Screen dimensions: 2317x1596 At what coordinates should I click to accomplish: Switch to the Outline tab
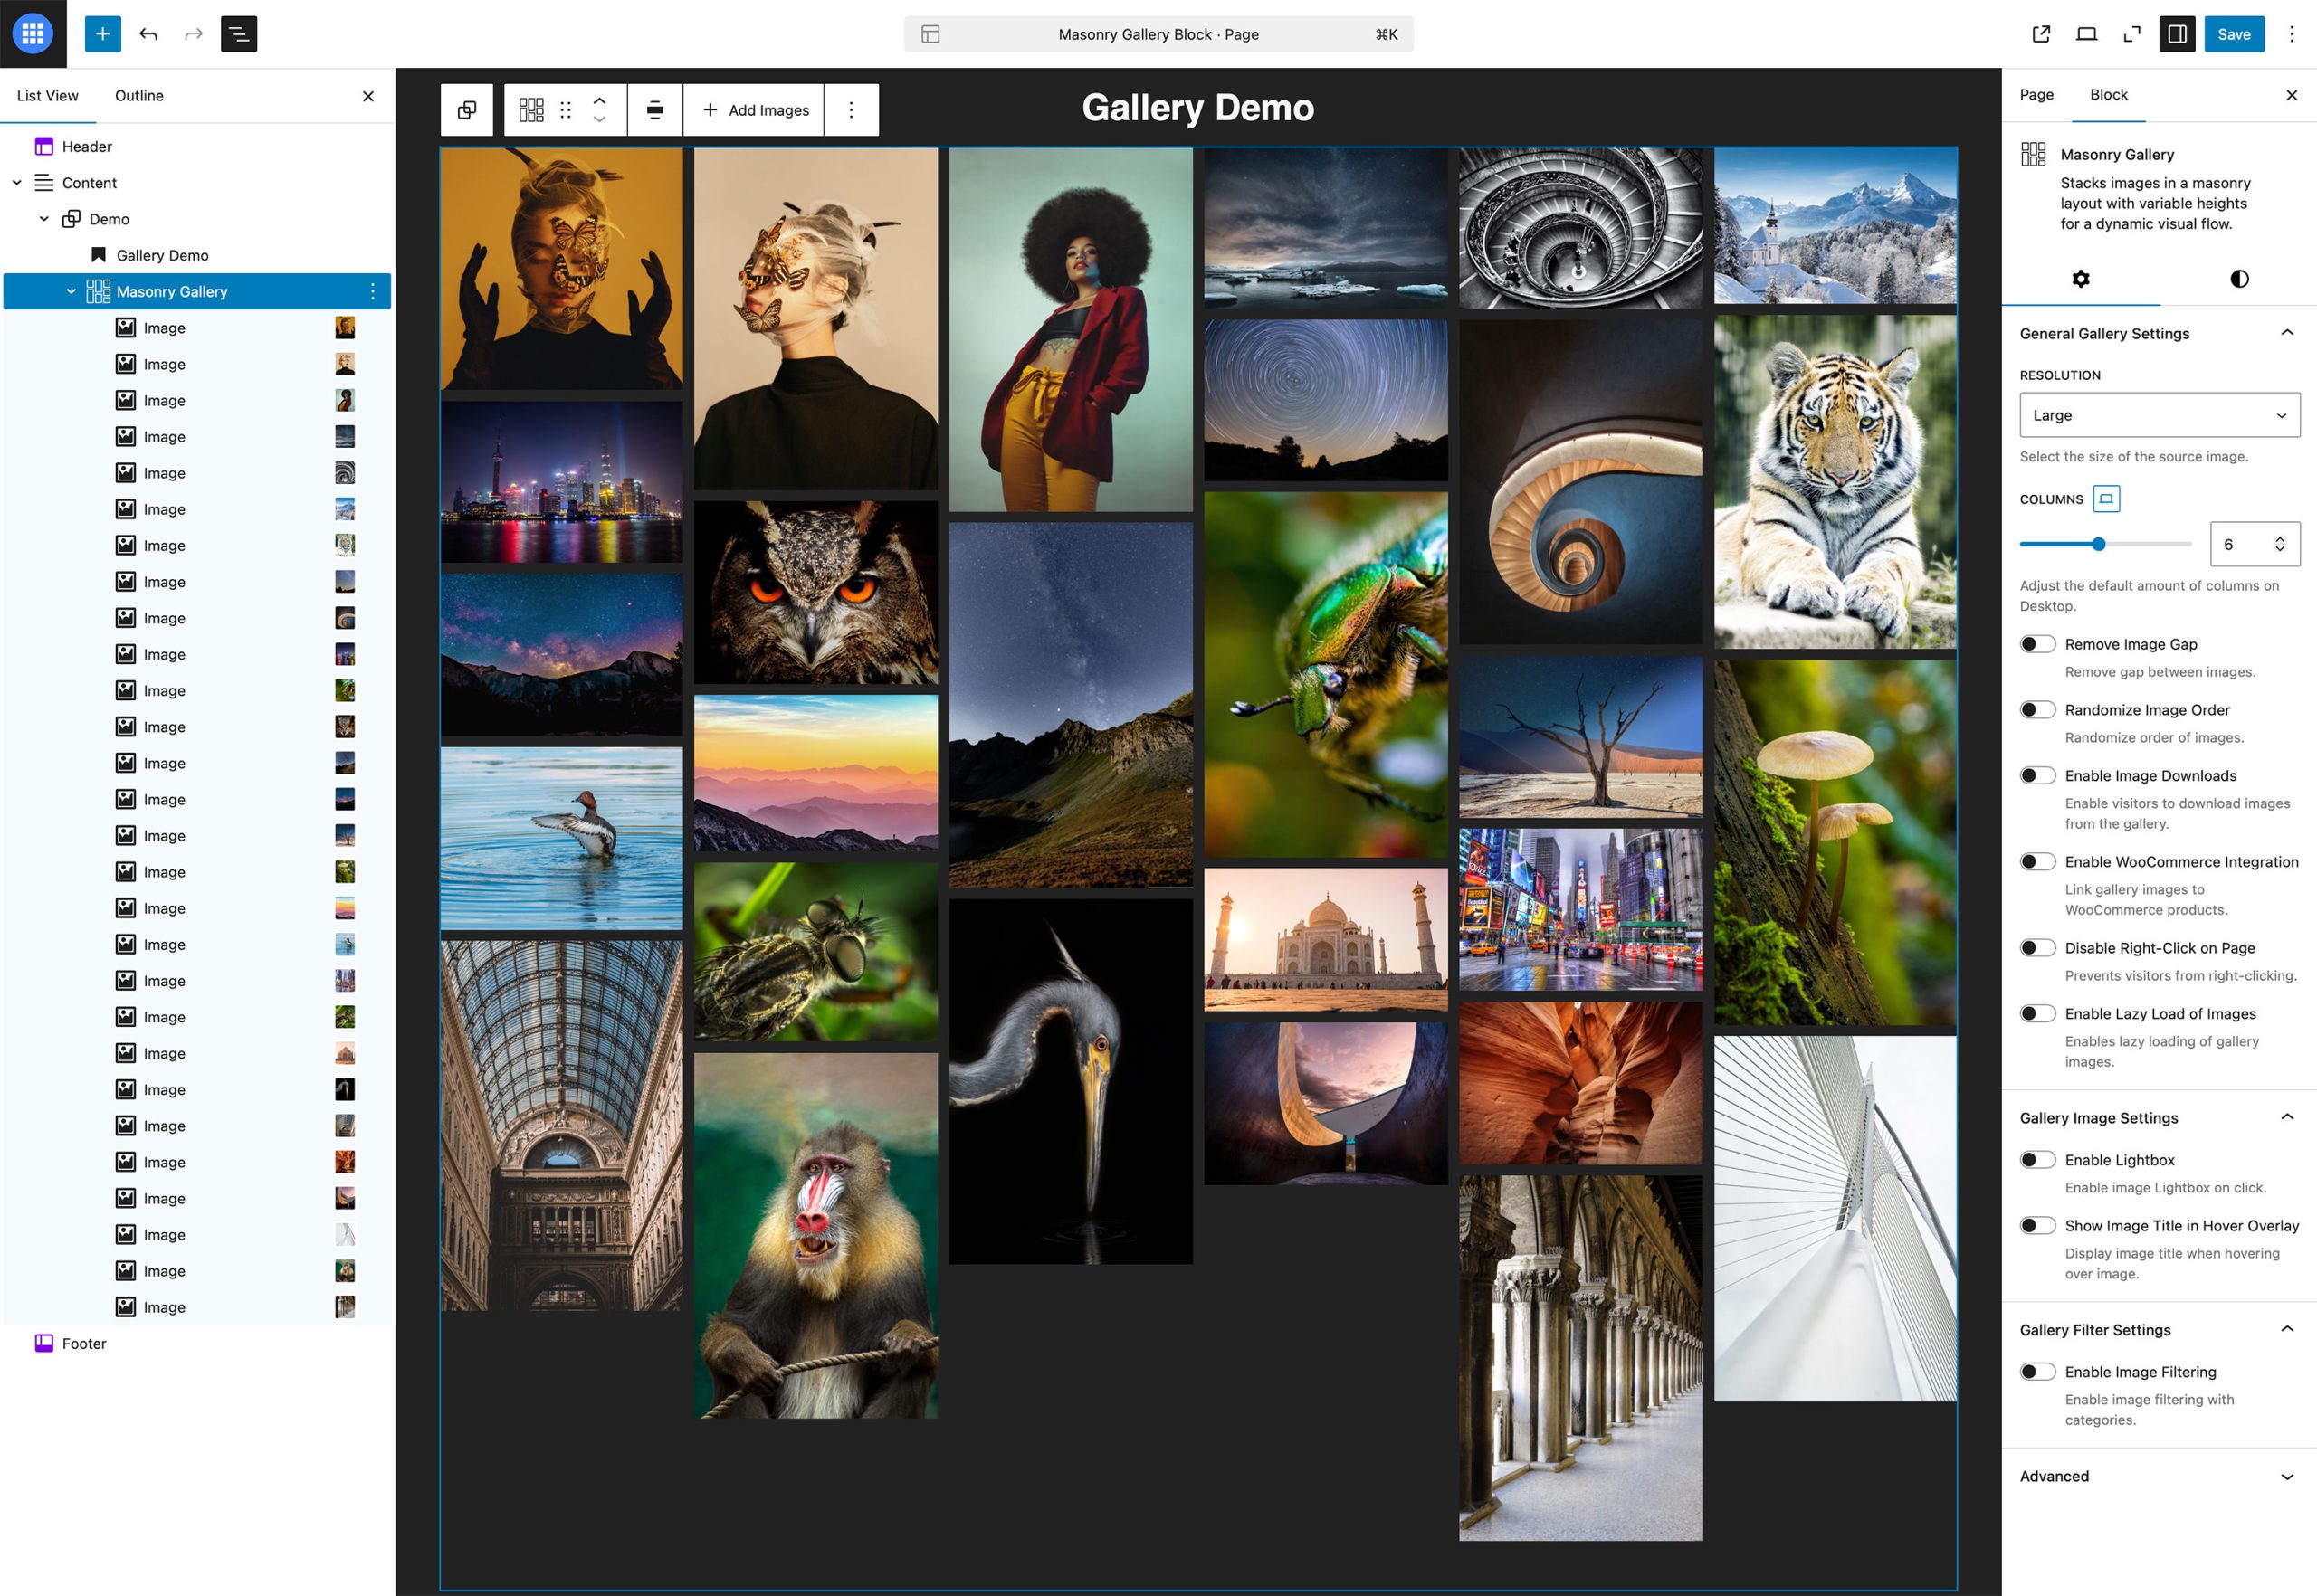[139, 96]
